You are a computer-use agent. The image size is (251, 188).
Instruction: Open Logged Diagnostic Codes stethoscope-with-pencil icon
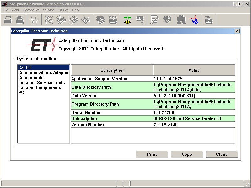click(61, 20)
